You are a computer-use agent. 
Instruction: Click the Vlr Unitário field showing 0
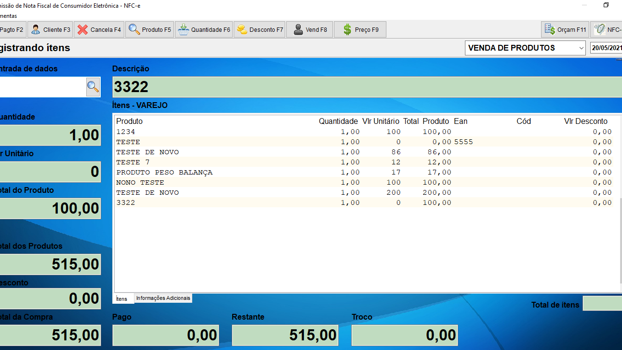(50, 172)
